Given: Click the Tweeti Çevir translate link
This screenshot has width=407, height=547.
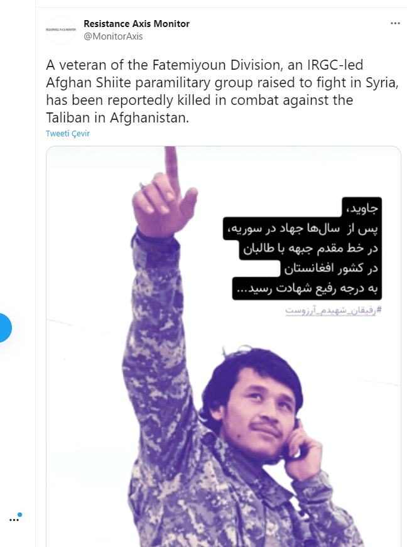Looking at the screenshot, I should click(x=68, y=133).
